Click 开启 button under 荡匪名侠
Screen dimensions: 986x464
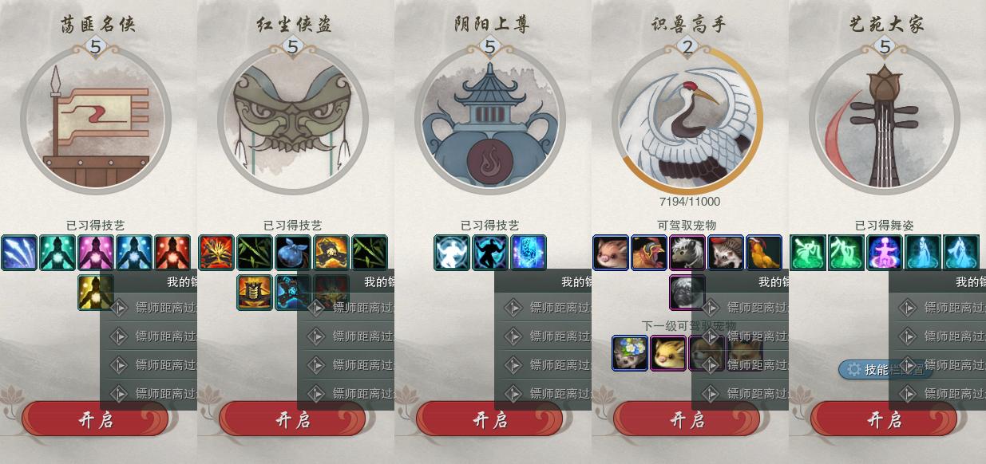pos(96,419)
